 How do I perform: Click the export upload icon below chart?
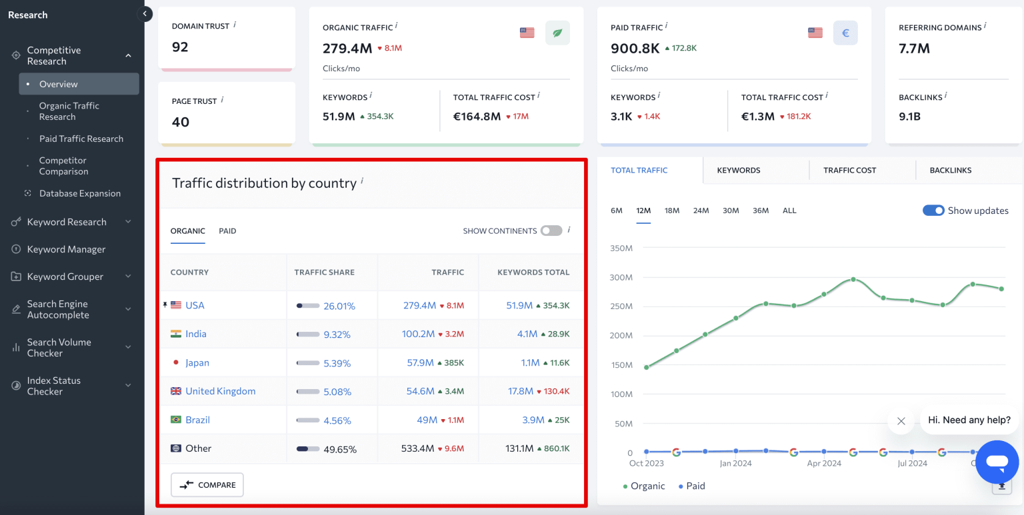(x=1001, y=487)
